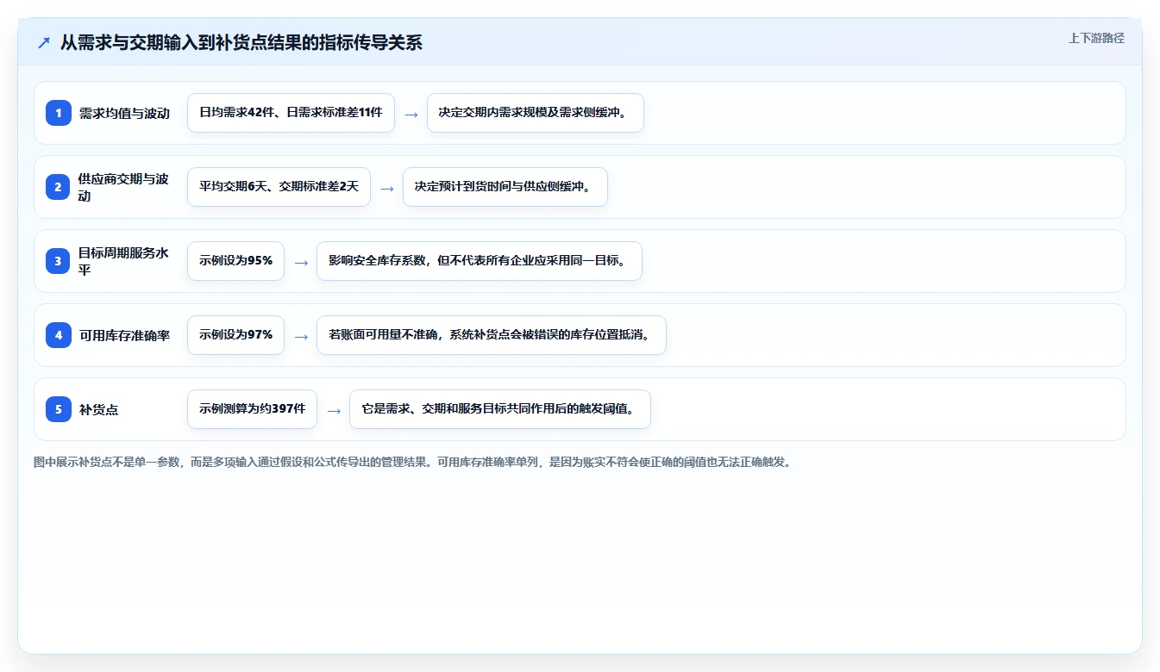The image size is (1160, 672).
Task: Click the step number 1 badge
Action: tap(59, 113)
